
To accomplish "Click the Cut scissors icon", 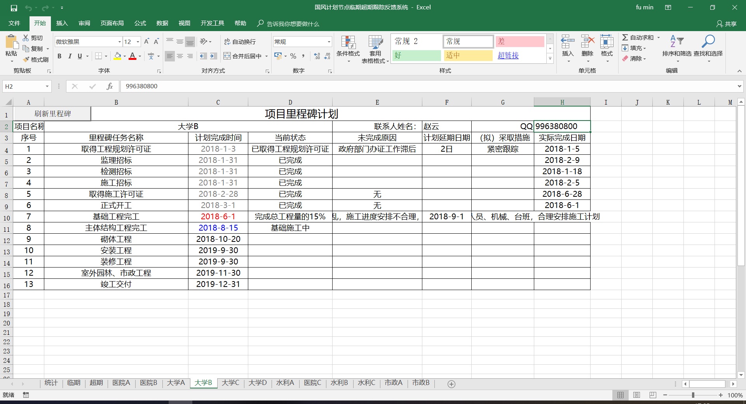I will (26, 38).
